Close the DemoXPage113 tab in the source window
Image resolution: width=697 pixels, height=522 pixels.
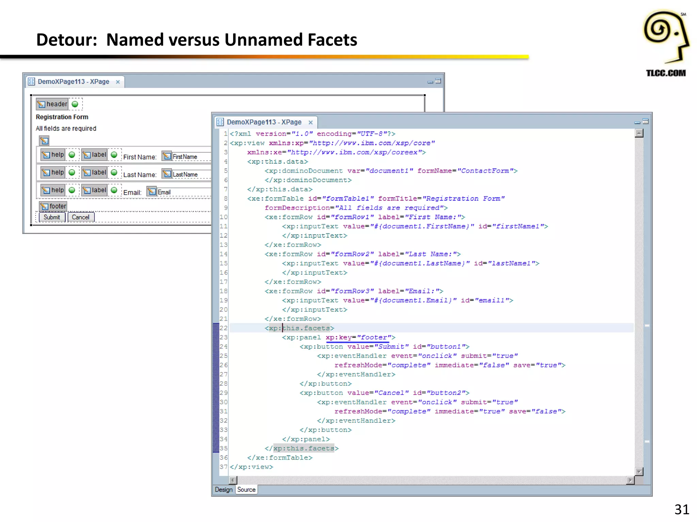tap(310, 122)
